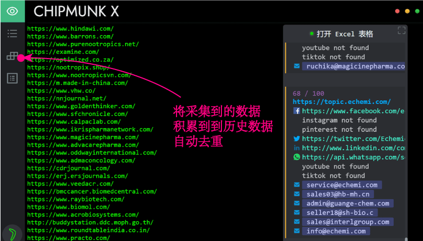The image size is (423, 241).
Task: Select email tag seller18@sh-bio.c
Action: pos(340,213)
